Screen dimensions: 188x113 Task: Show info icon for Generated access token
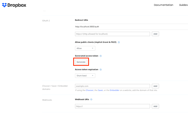101,56
